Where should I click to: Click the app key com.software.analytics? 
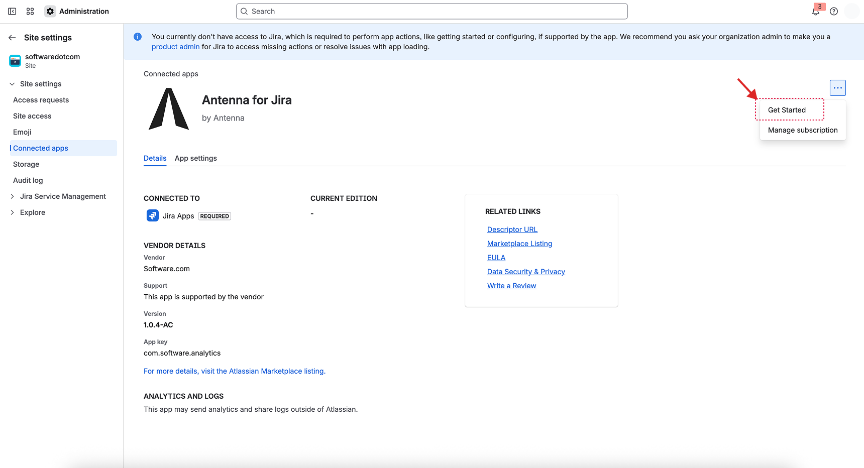pyautogui.click(x=182, y=353)
